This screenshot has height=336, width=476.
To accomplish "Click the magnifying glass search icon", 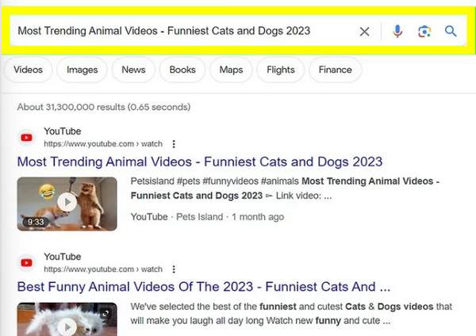I will (x=451, y=31).
